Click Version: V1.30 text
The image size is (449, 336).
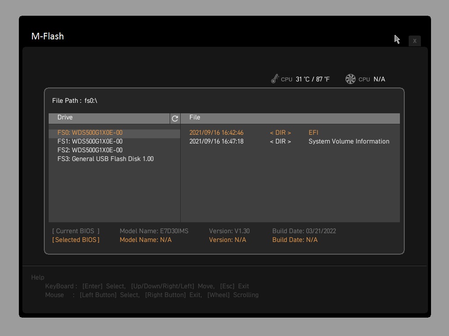tap(229, 231)
